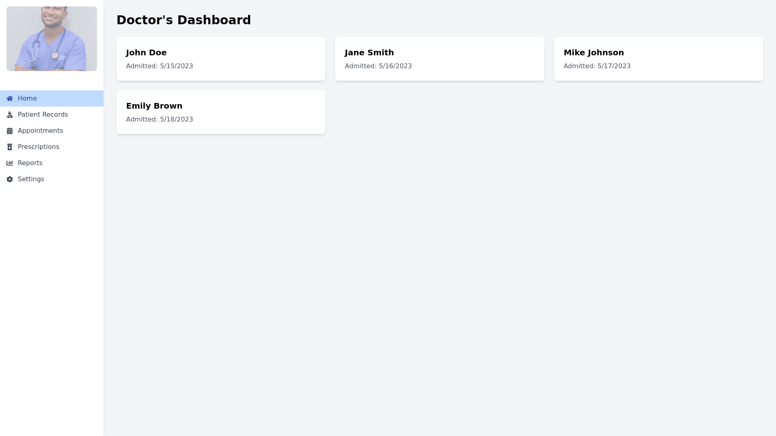
Task: Click the Patient Records doctor icon
Action: [x=10, y=115]
